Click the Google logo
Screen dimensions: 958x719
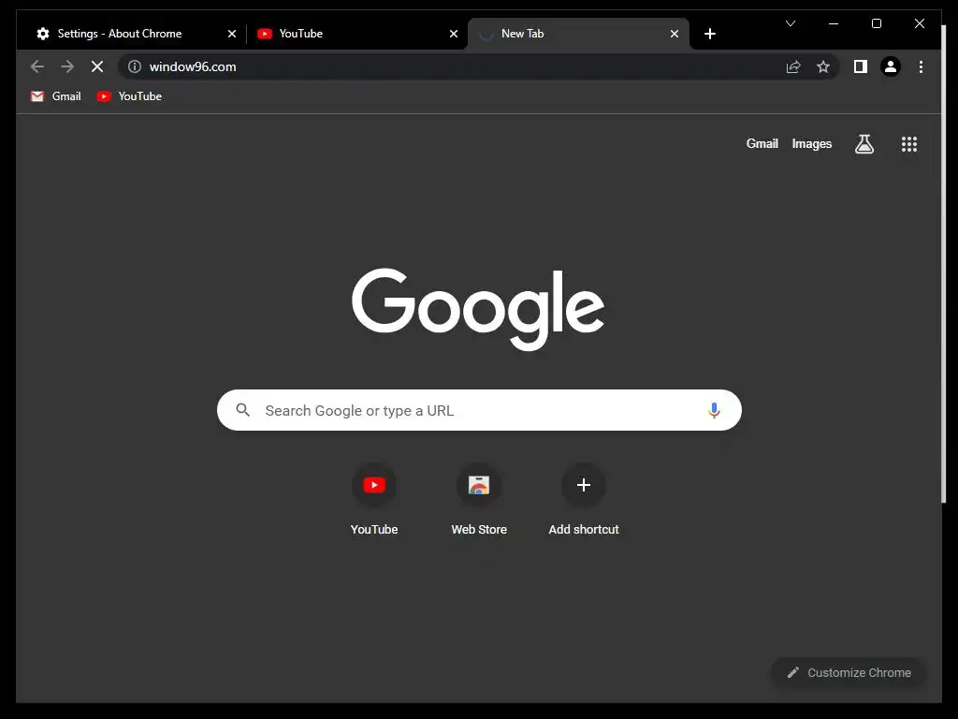tap(478, 309)
